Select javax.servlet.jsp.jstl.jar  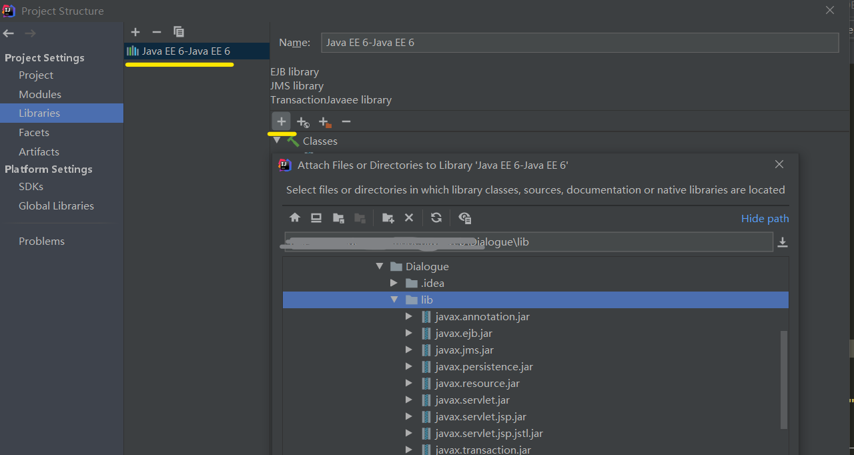click(x=489, y=433)
